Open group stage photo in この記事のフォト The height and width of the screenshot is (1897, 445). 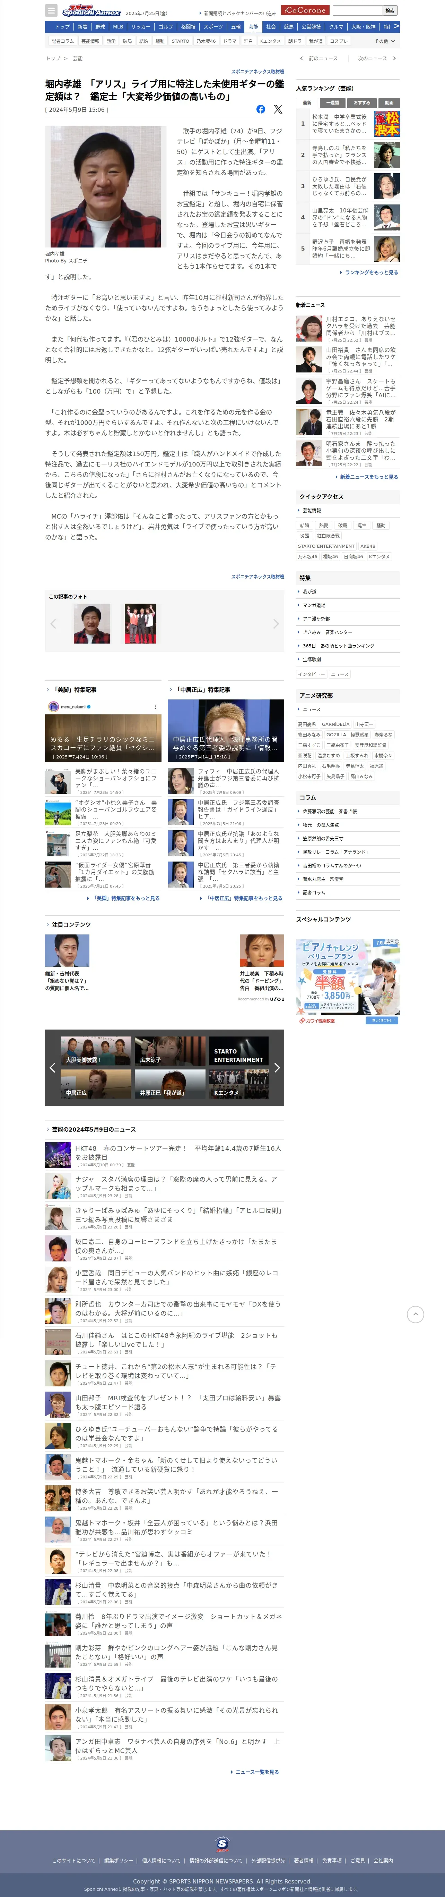coord(140,624)
